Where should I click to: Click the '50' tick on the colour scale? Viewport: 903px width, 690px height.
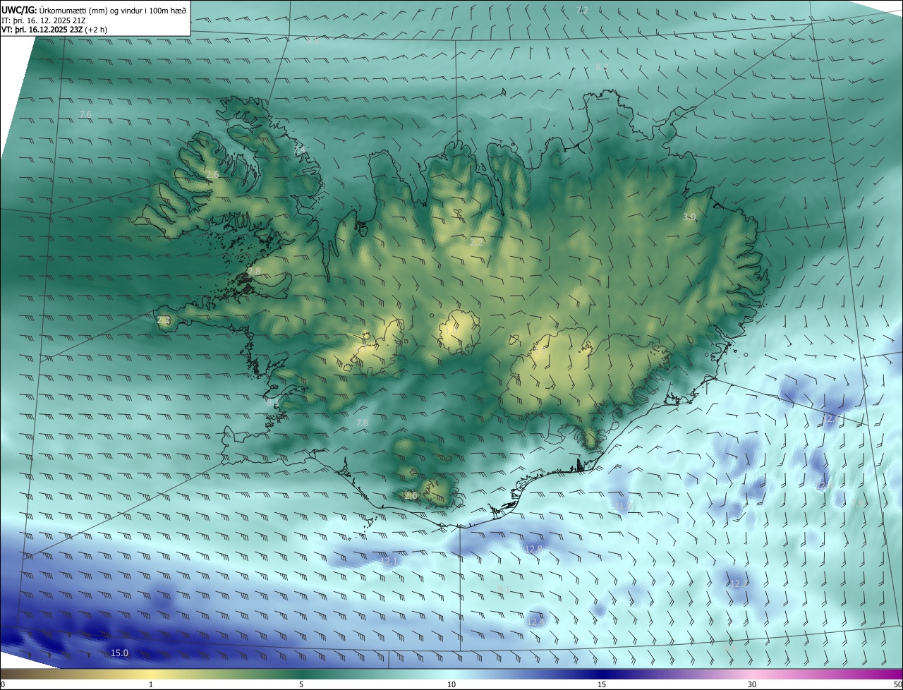[897, 684]
